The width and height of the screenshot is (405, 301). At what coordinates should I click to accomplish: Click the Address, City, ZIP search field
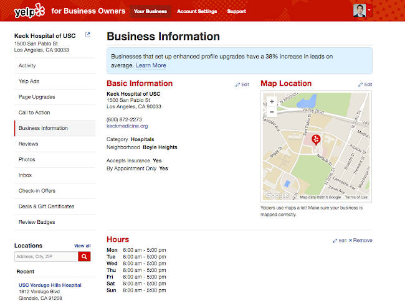pos(46,256)
